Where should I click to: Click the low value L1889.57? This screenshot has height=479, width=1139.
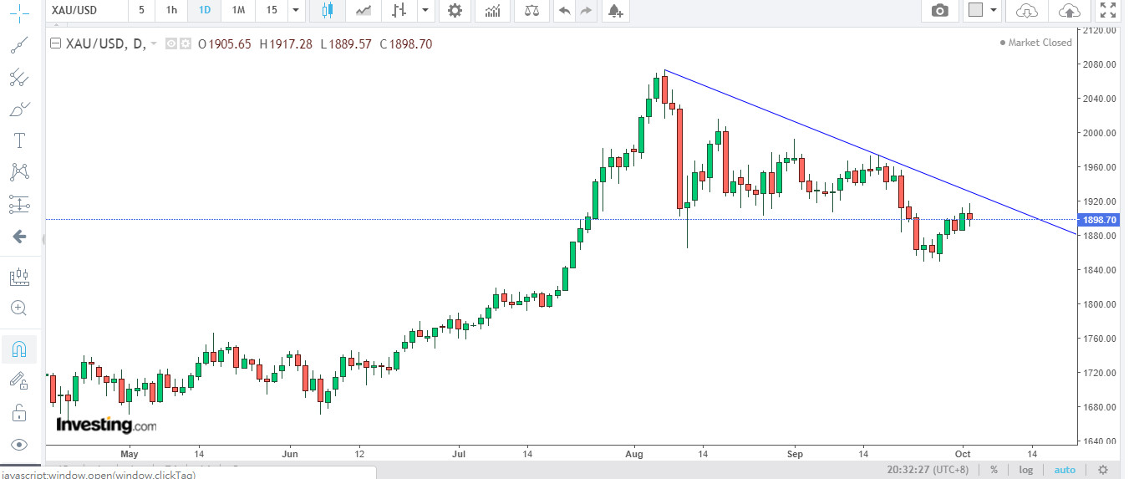tap(346, 43)
